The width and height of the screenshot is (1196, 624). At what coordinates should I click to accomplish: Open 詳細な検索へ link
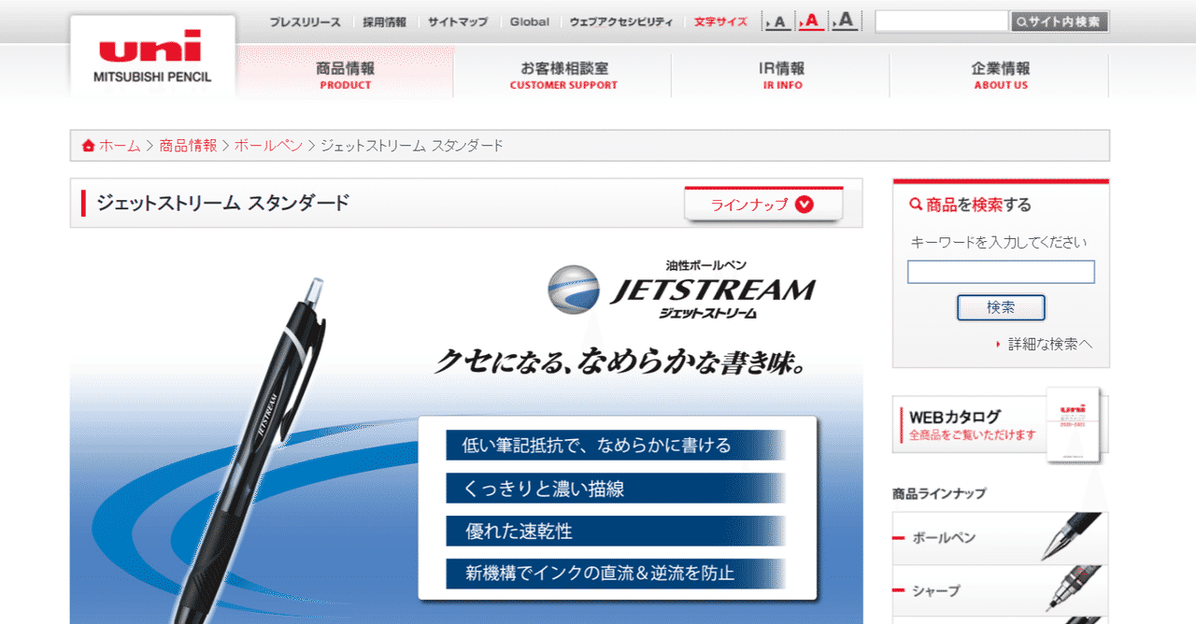pos(1049,344)
